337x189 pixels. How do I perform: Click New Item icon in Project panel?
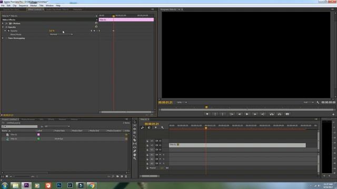tap(122, 176)
